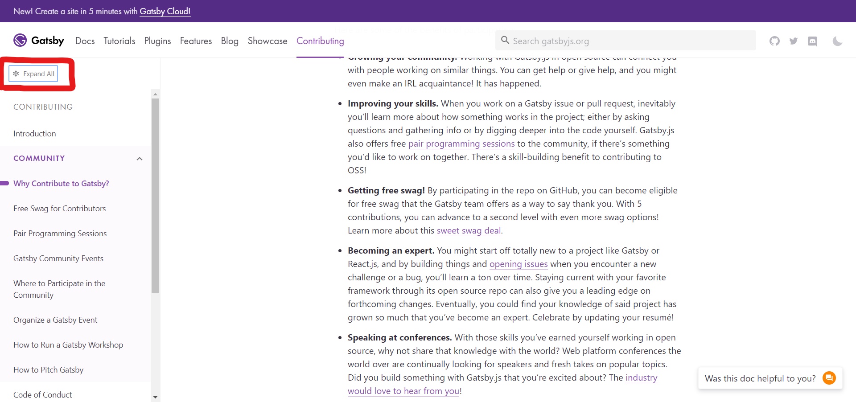Answer 'Was this doc helpful to you?' prompt

click(760, 378)
